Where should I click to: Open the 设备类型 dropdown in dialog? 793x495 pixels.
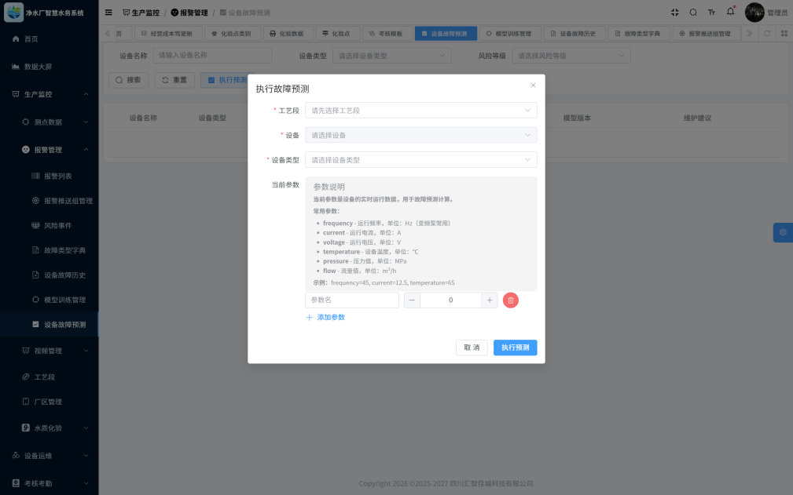pos(420,160)
